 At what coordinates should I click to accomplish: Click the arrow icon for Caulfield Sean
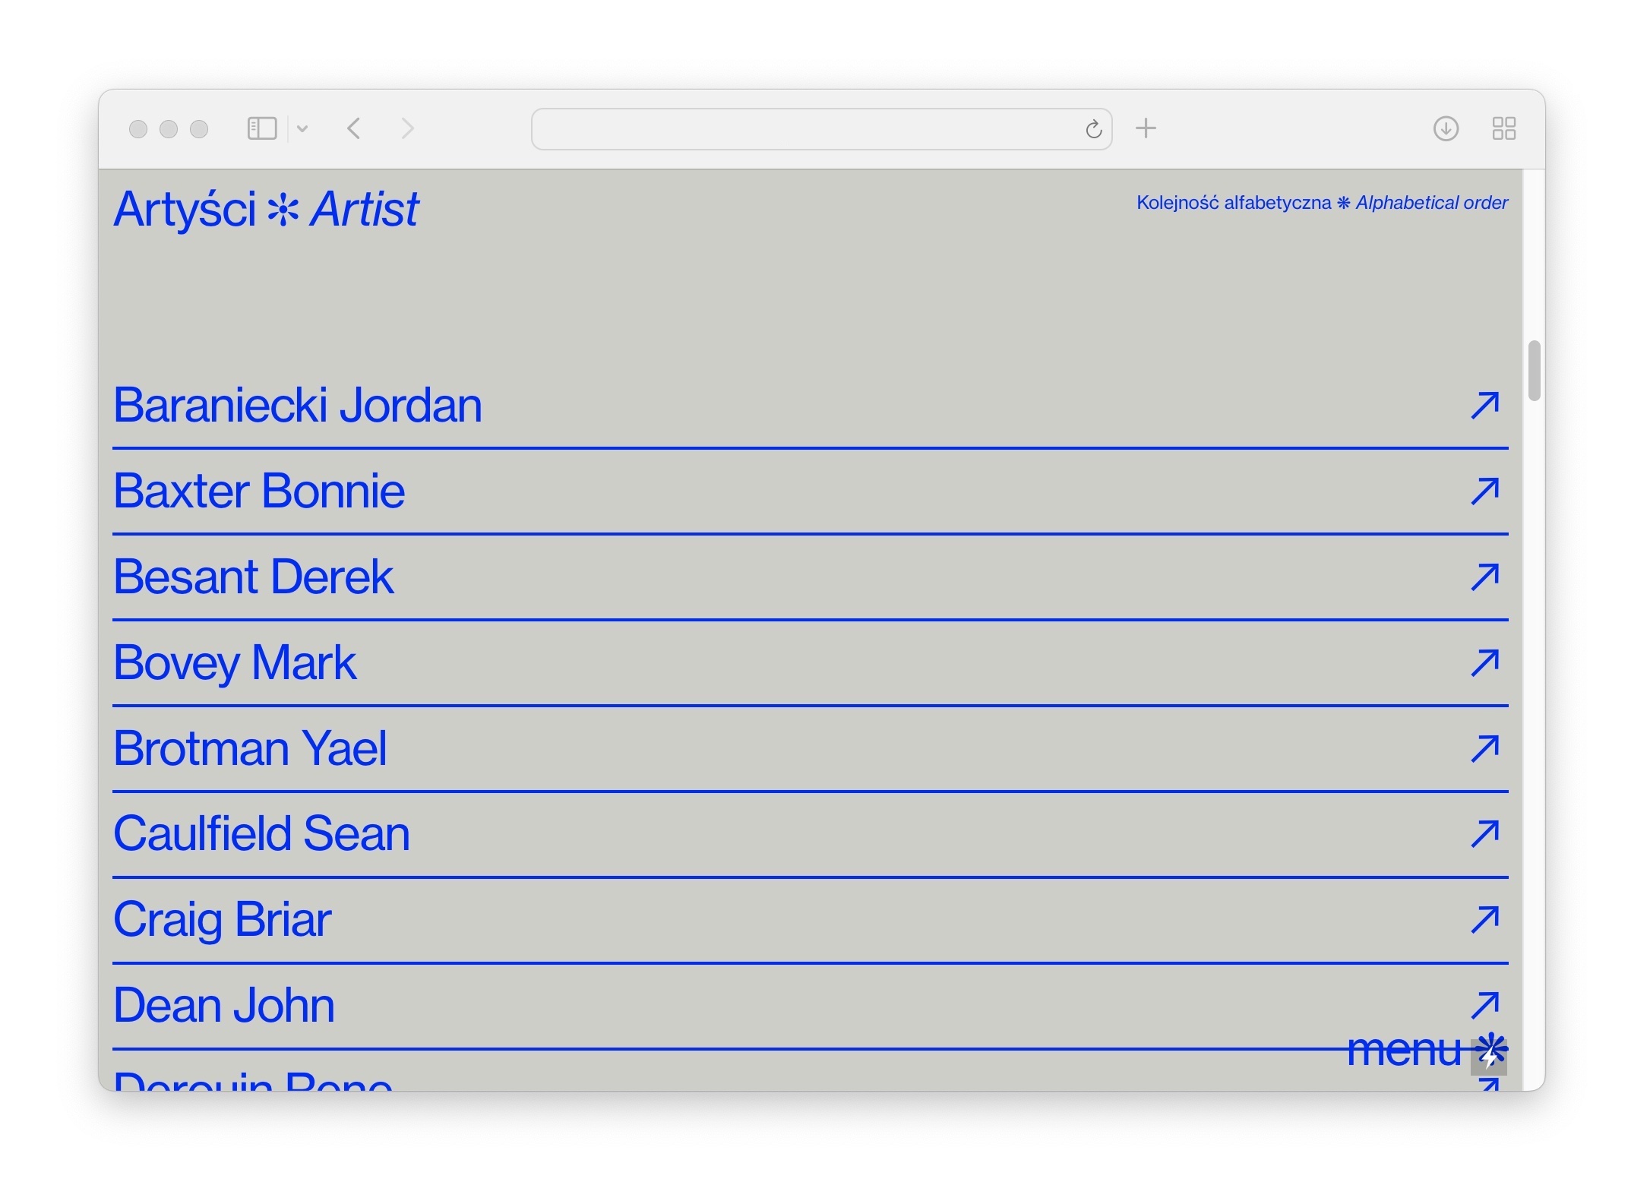(1484, 833)
